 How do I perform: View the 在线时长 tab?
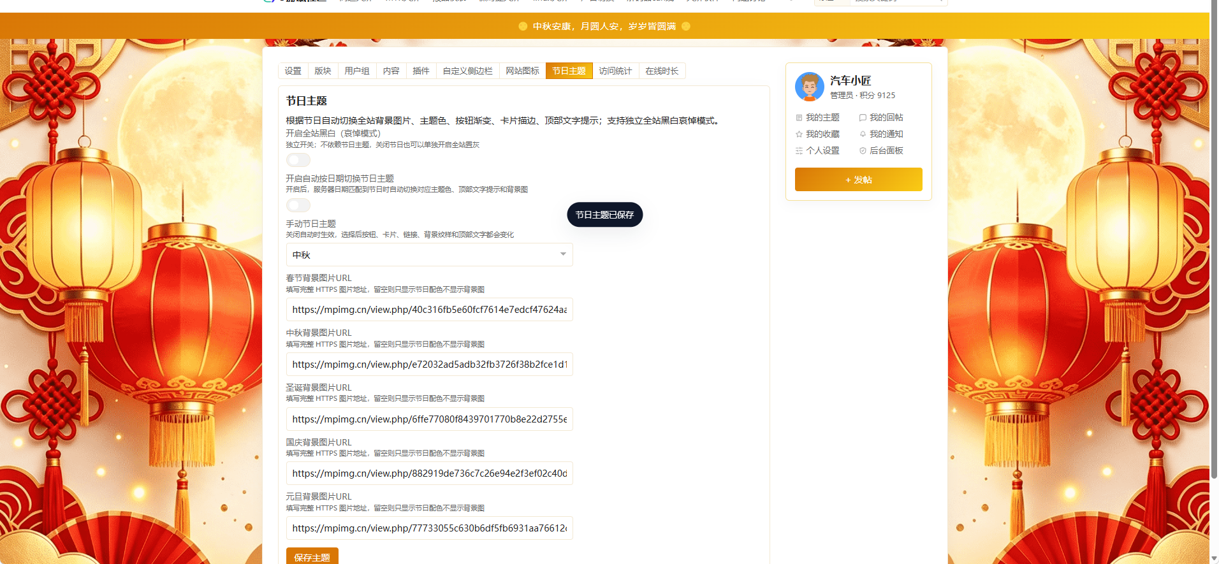[662, 71]
